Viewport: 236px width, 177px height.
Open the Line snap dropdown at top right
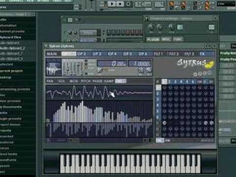point(226,4)
